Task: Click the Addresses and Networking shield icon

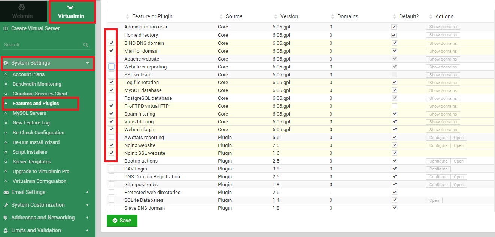Action: click(x=6, y=218)
